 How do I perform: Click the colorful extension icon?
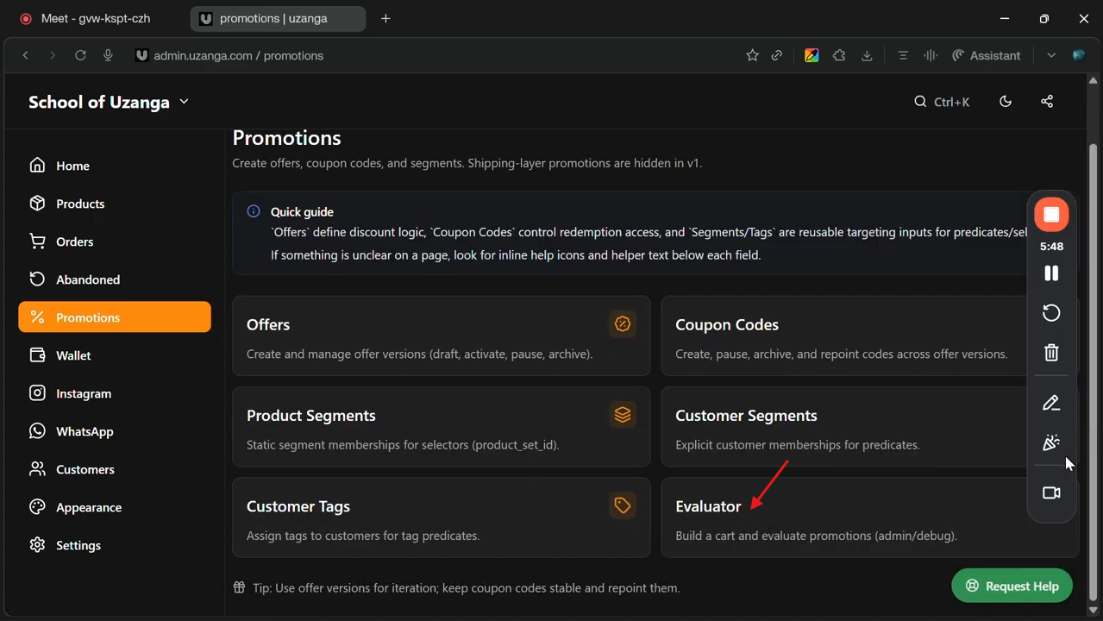[x=812, y=55]
